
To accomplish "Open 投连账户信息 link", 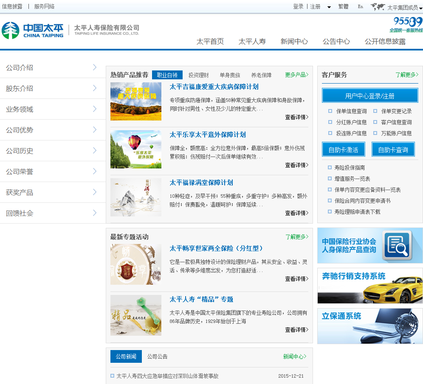I will [x=351, y=133].
